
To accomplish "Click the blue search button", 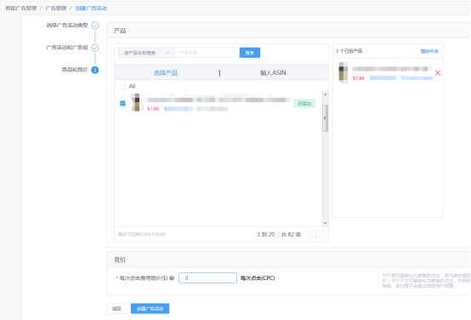I will [250, 53].
